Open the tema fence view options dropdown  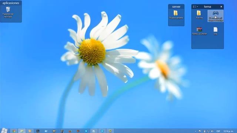pos(195,7)
